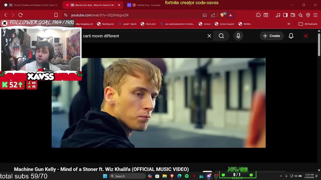The image size is (321, 180).
Task: Open the Lenovo Support bookmark
Action: coord(224,24)
